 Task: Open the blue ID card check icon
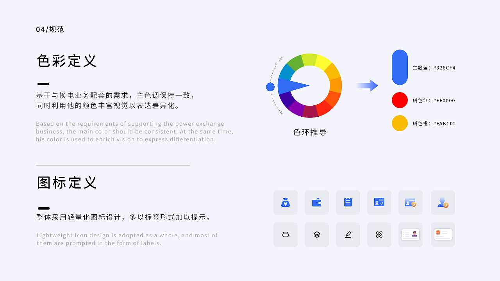[379, 203]
